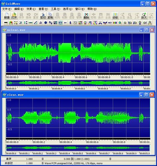
Task: Open the 文件 (File) menu
Action: (x=7, y=9)
